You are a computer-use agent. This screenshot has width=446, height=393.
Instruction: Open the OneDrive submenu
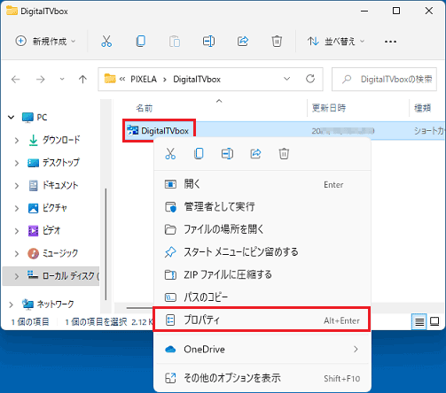[x=262, y=350]
